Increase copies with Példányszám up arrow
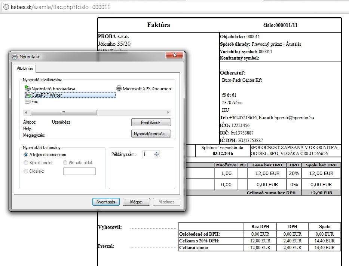Viewport: 349px width, 266px height. pos(156,153)
